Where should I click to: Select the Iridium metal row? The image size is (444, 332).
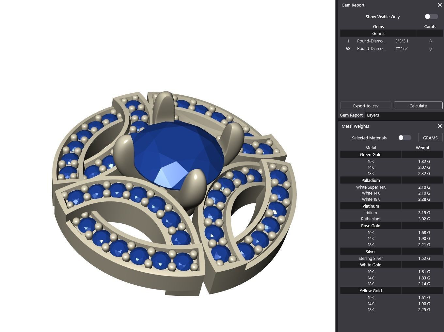tap(391, 213)
